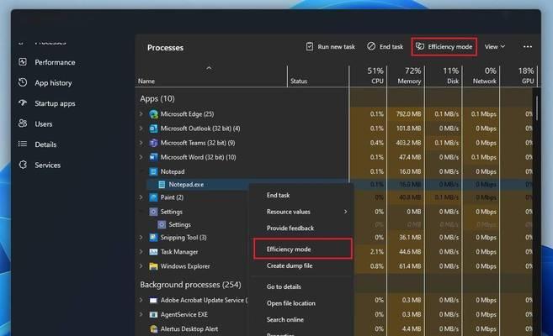Screen dimensions: 553x336
Task: Expand the Paint (2) group
Action: pyautogui.click(x=141, y=197)
